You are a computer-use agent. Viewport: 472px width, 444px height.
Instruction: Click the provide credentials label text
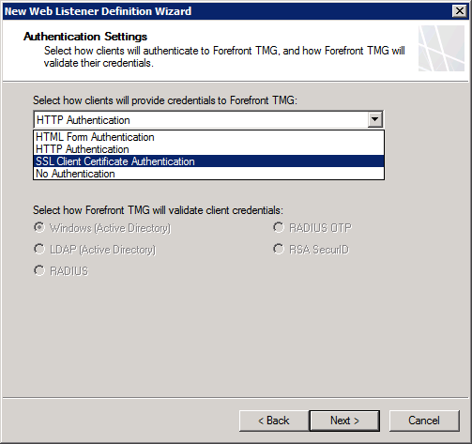165,100
